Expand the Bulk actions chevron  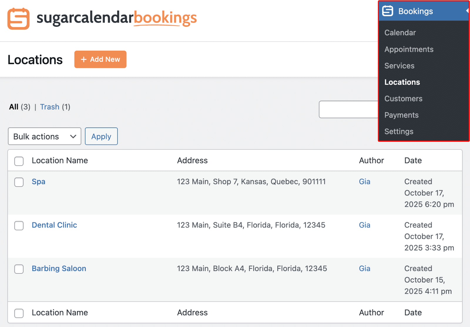[x=73, y=136]
